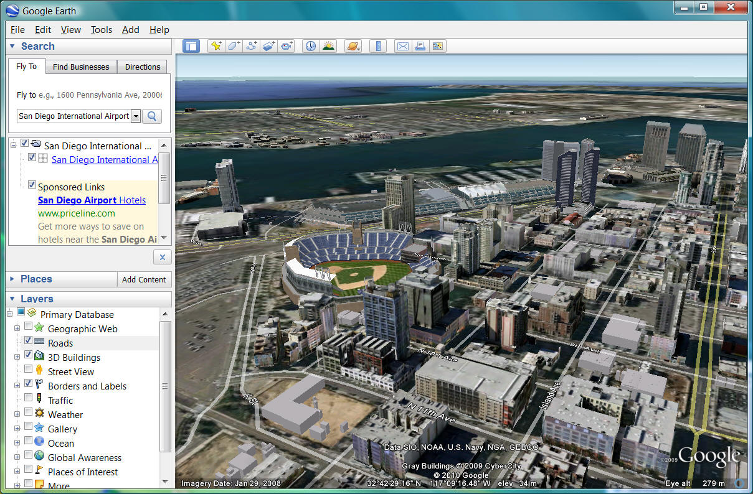Click the Ocean globe layer icon
This screenshot has width=753, height=494.
39,442
